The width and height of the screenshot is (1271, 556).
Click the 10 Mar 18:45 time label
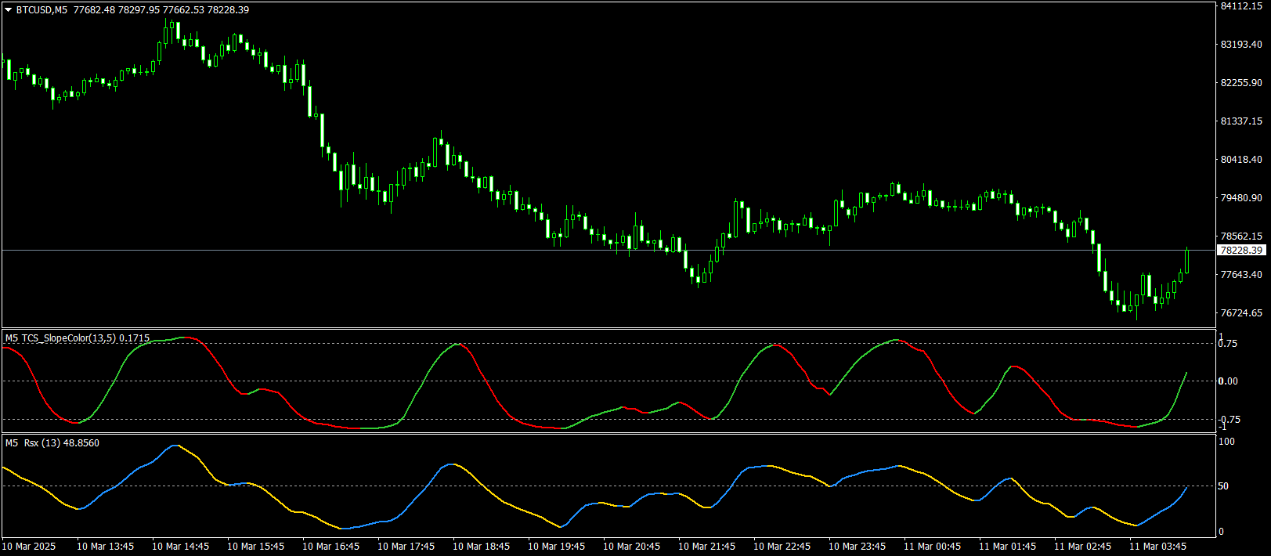coord(481,547)
